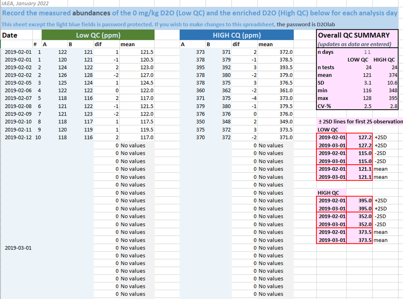Select the 2019-02-05 date cell
403x299 pixels.
click(18, 83)
